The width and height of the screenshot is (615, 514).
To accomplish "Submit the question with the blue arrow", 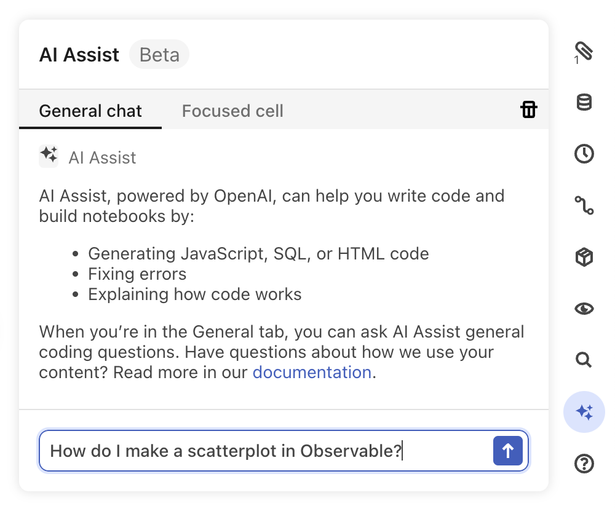I will click(x=507, y=451).
